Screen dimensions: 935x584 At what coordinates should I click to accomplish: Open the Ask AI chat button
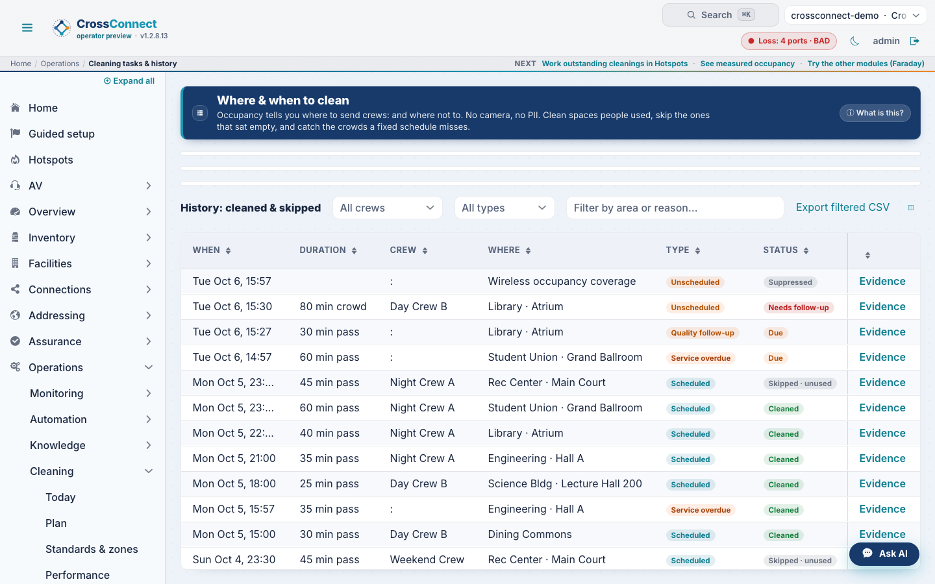pyautogui.click(x=884, y=554)
